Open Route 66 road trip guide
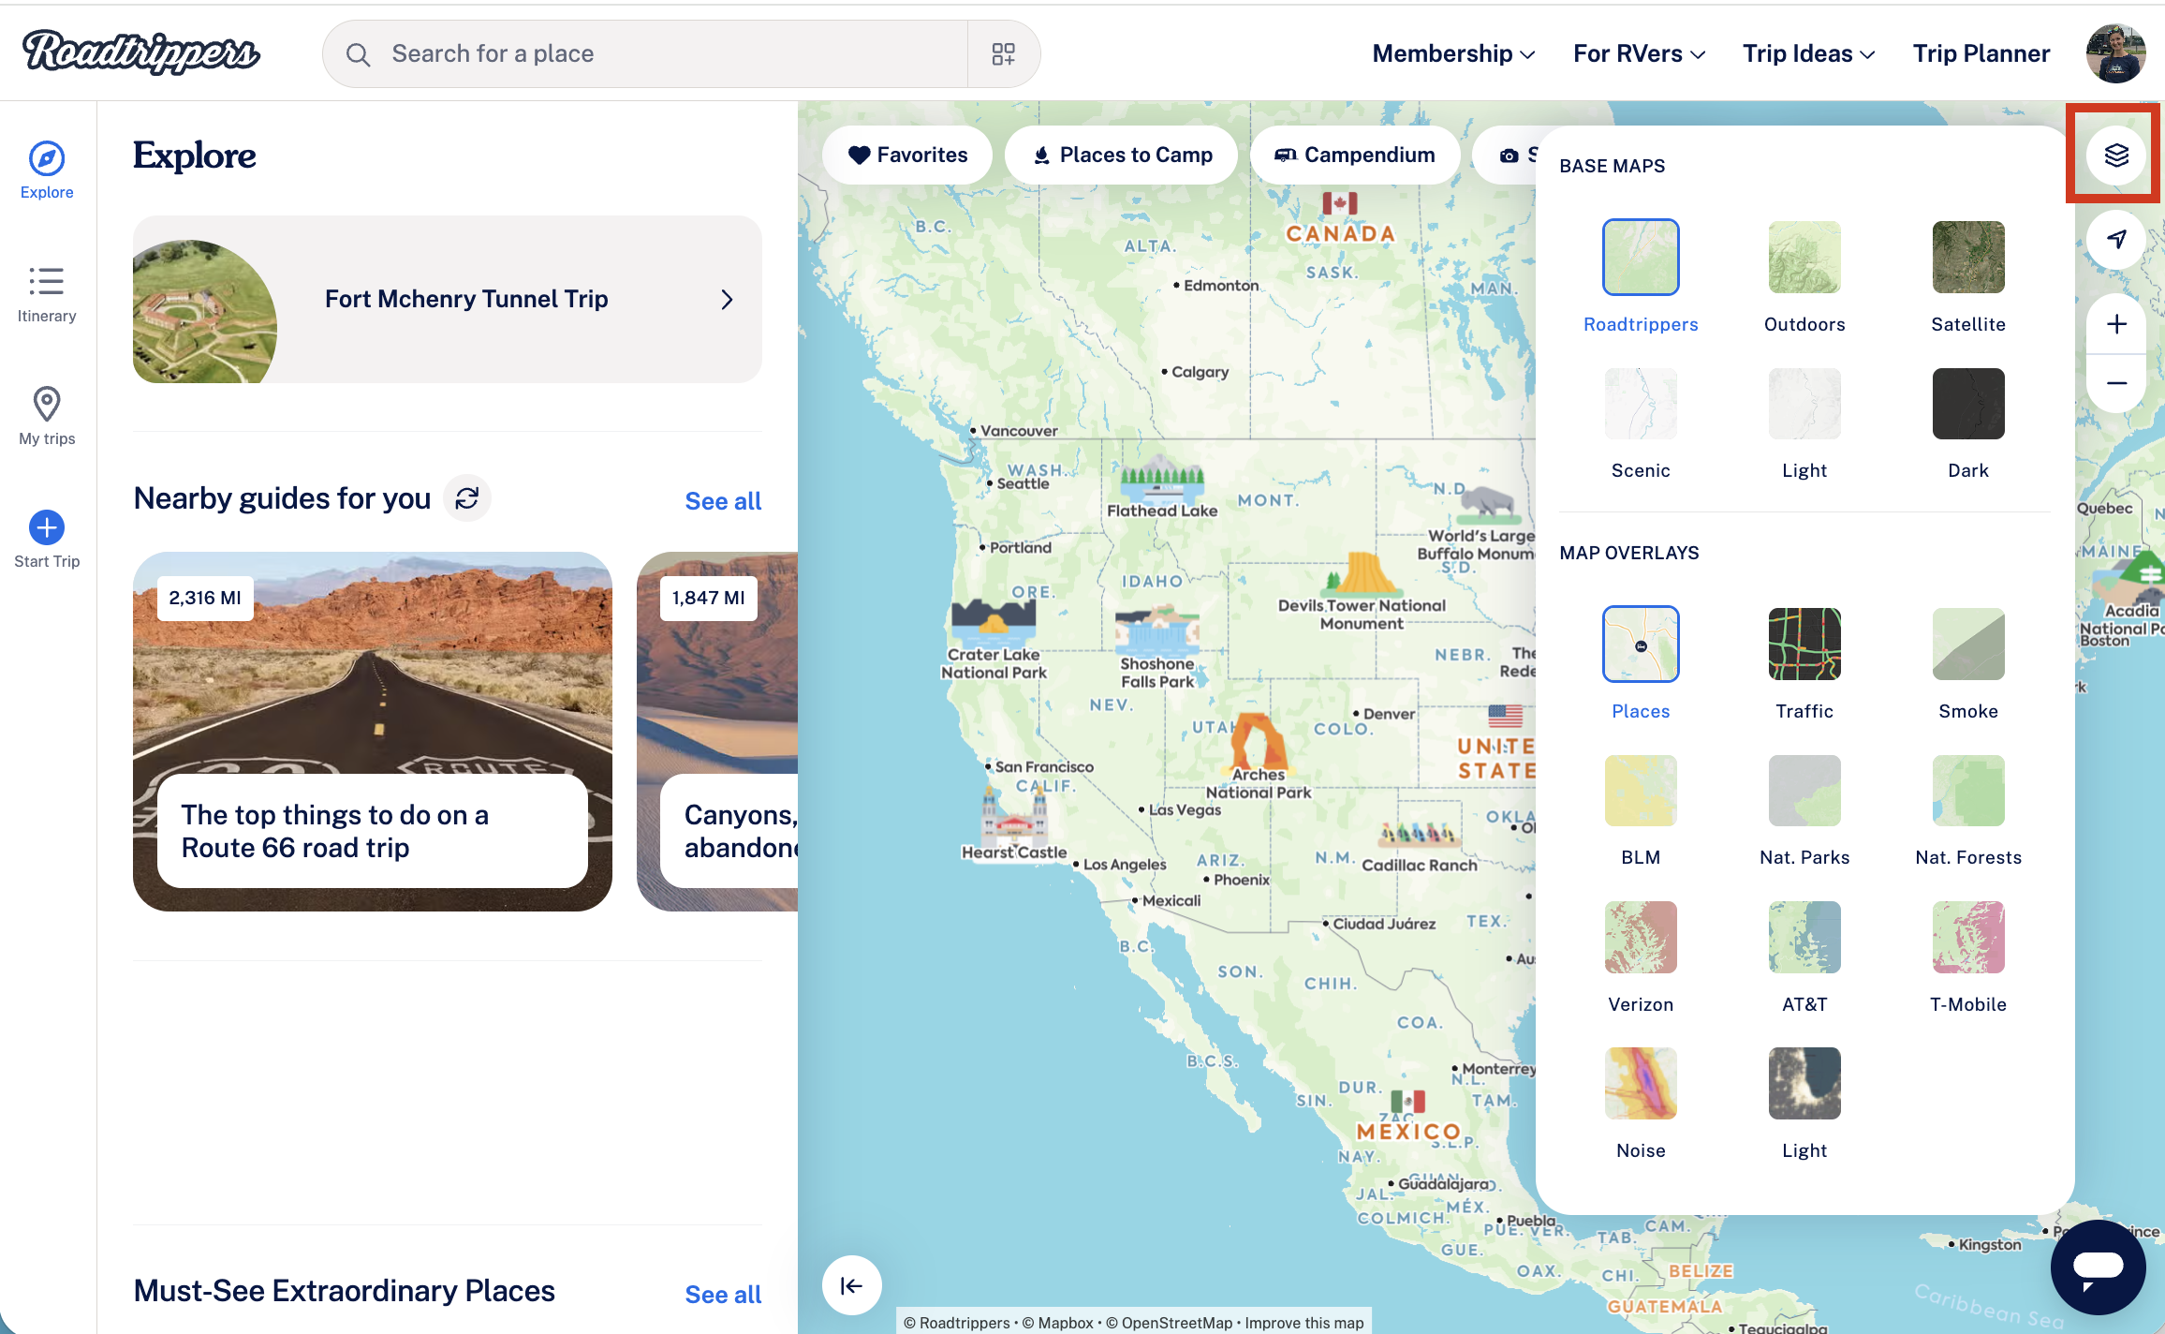Screen dimensions: 2165x1334 tap(372, 731)
